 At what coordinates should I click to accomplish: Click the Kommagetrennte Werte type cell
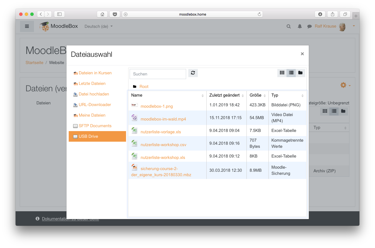(x=287, y=143)
